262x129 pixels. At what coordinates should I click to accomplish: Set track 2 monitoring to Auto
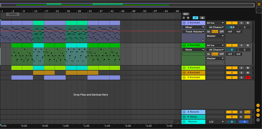point(215,54)
